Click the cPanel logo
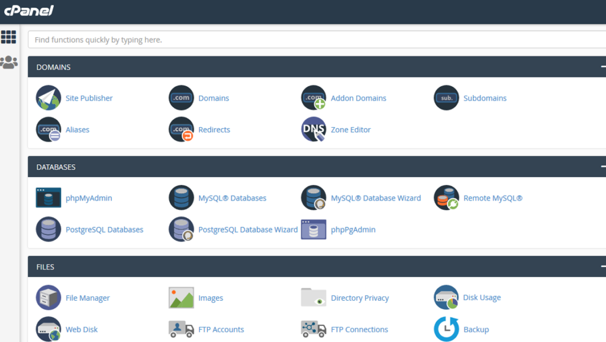Image resolution: width=606 pixels, height=342 pixels. point(29,11)
